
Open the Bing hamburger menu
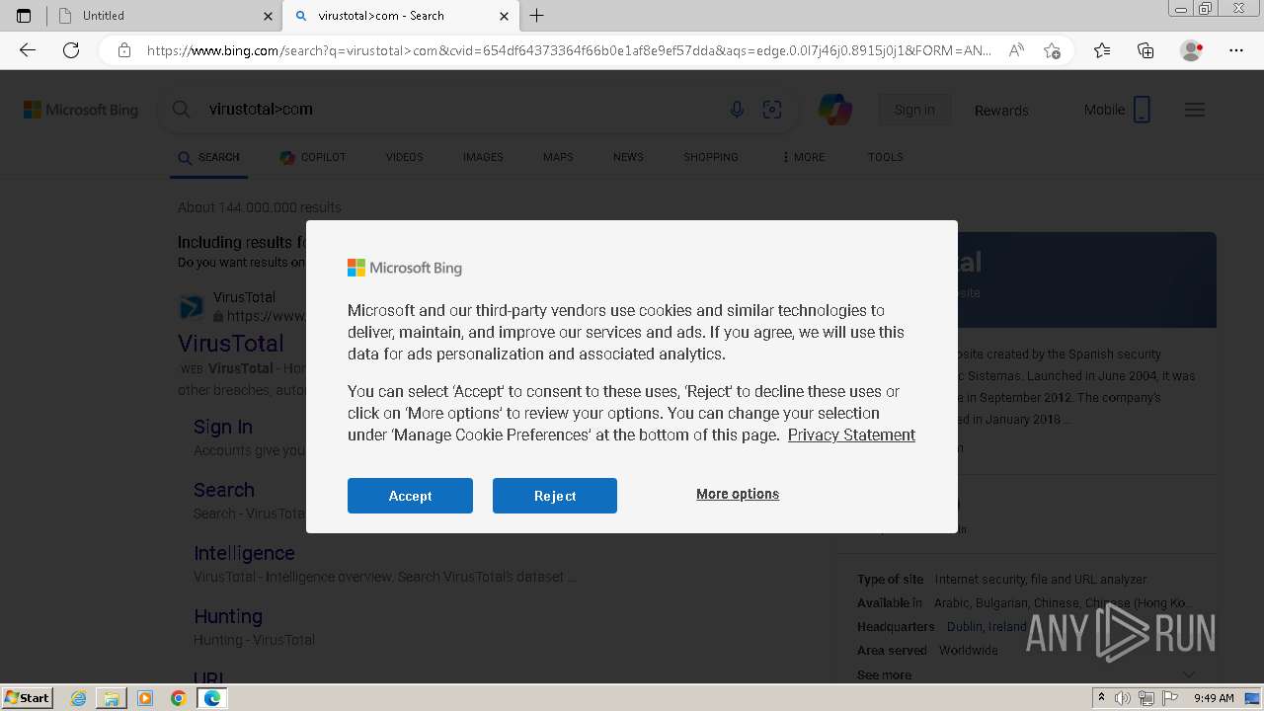[x=1195, y=110]
